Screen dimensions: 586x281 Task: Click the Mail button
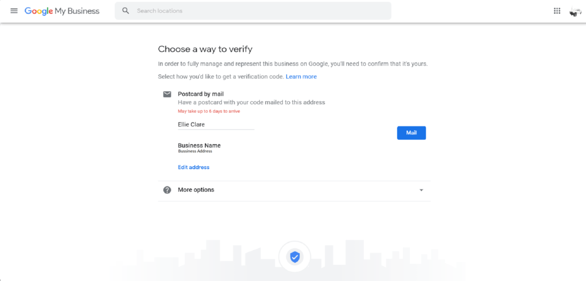point(411,133)
